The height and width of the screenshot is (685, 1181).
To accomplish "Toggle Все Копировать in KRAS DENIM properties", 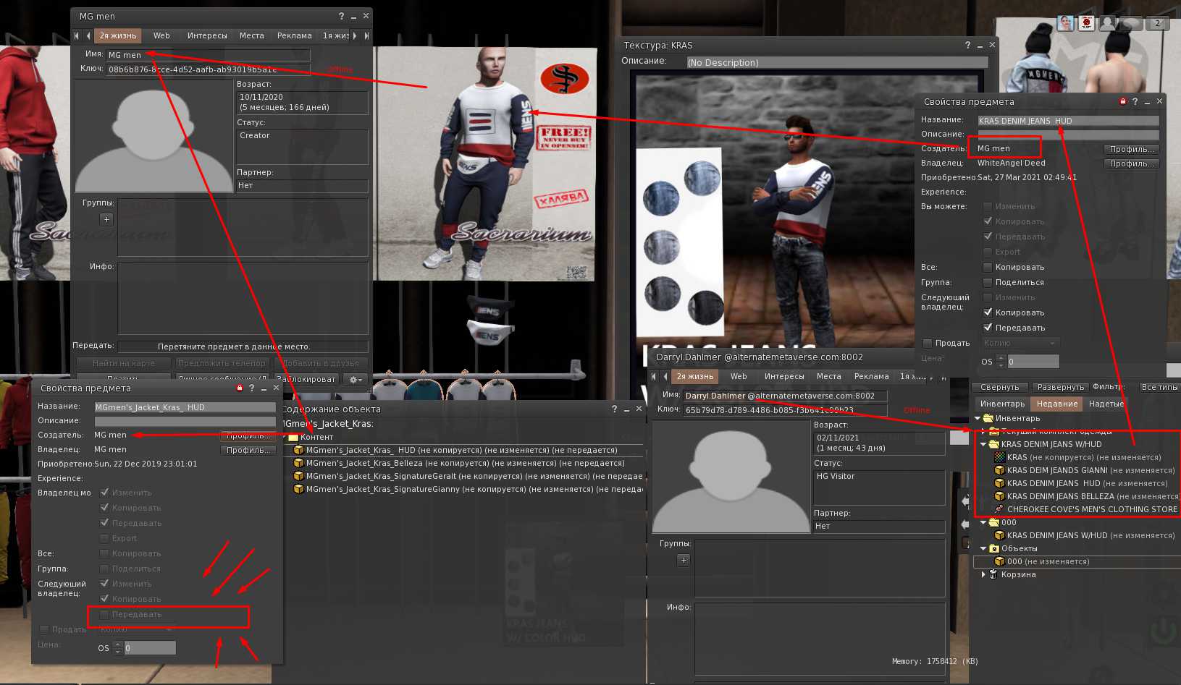I will (x=988, y=267).
